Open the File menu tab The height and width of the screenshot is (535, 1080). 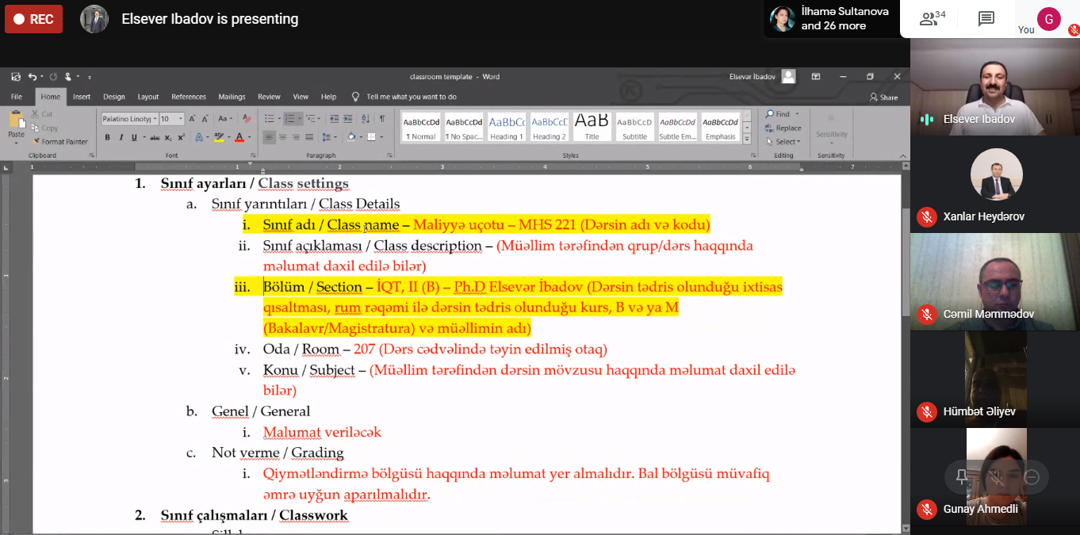coord(16,97)
